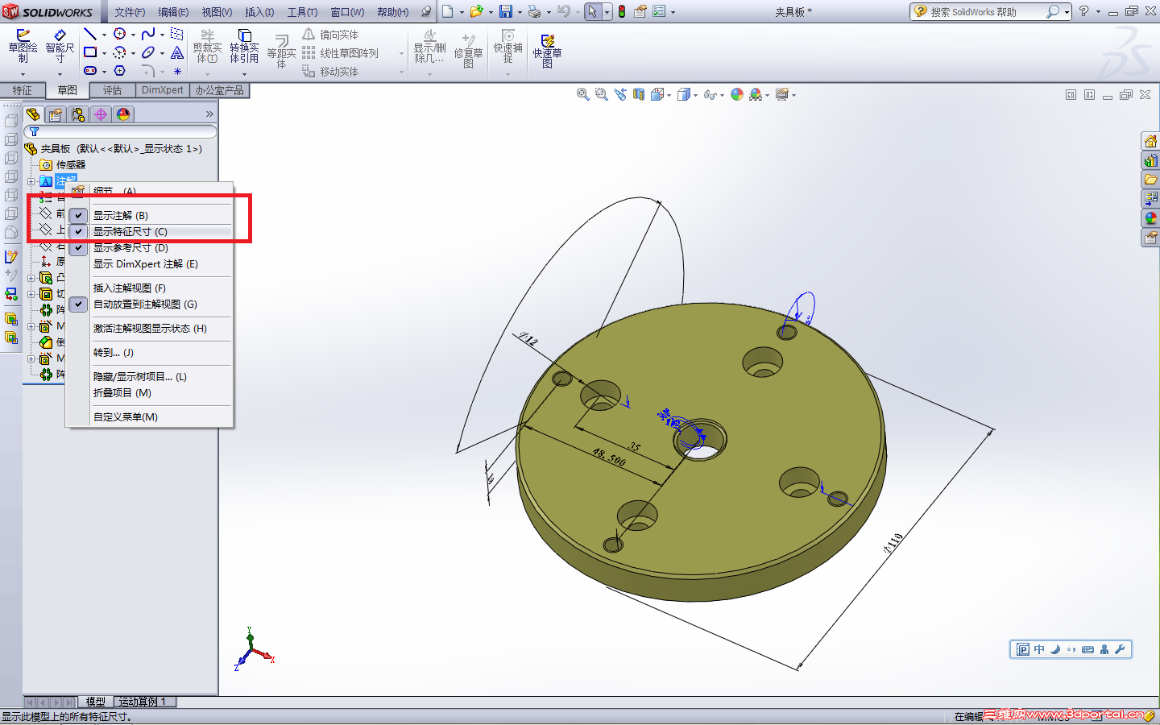1160x725 pixels.
Task: Switch to the 特征 tab
Action: [23, 90]
